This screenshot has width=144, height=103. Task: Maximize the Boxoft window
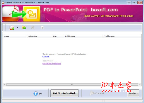tap(134, 3)
